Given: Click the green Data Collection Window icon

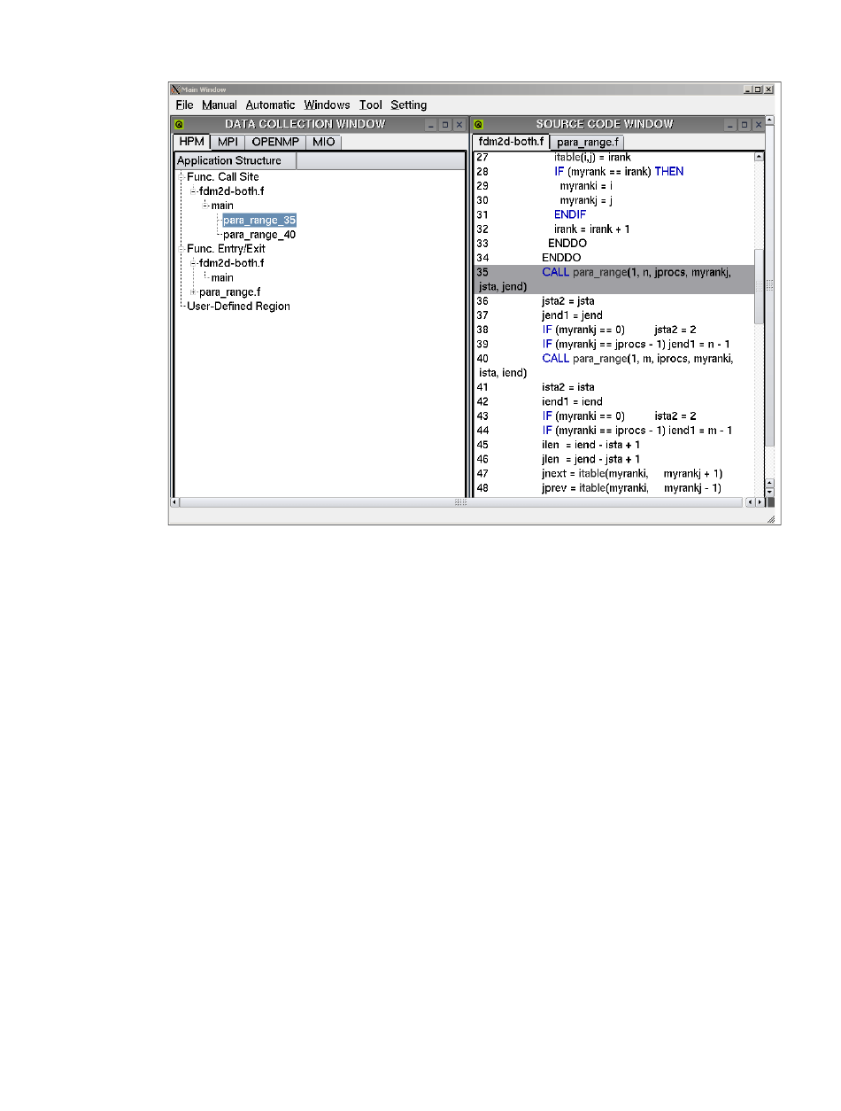Looking at the screenshot, I should tap(179, 126).
